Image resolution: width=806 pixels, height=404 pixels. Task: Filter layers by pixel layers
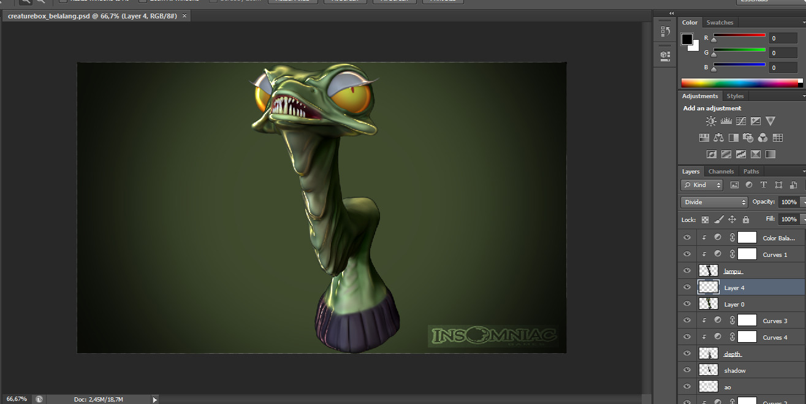[734, 185]
